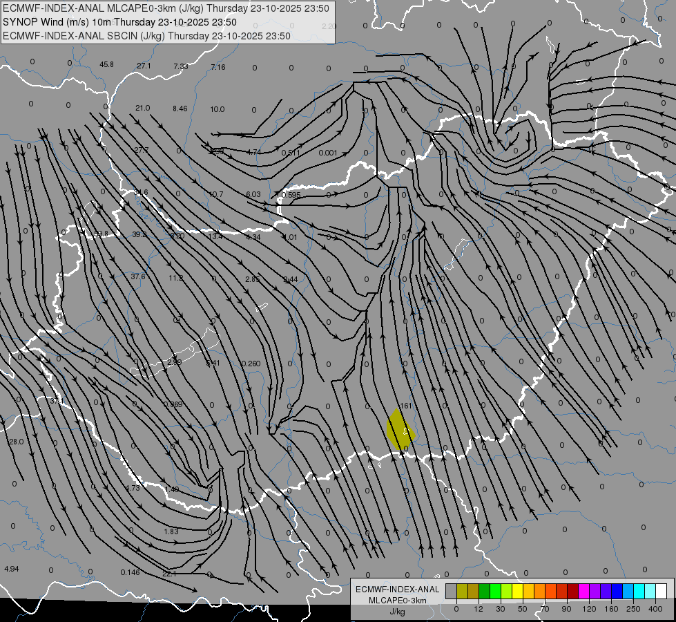Click the 4.94 grid value
This screenshot has width=676, height=622.
pyautogui.click(x=12, y=569)
